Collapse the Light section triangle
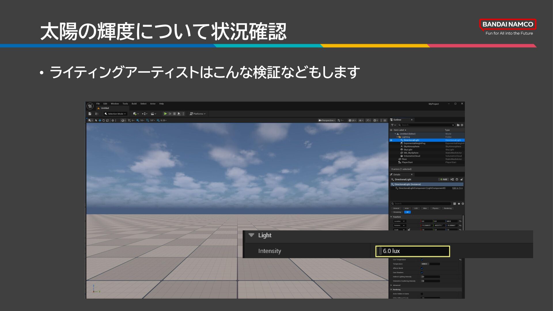The height and width of the screenshot is (311, 553). pyautogui.click(x=251, y=235)
